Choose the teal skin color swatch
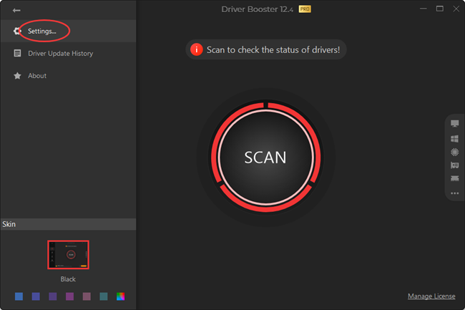This screenshot has height=310, width=465. 104,296
